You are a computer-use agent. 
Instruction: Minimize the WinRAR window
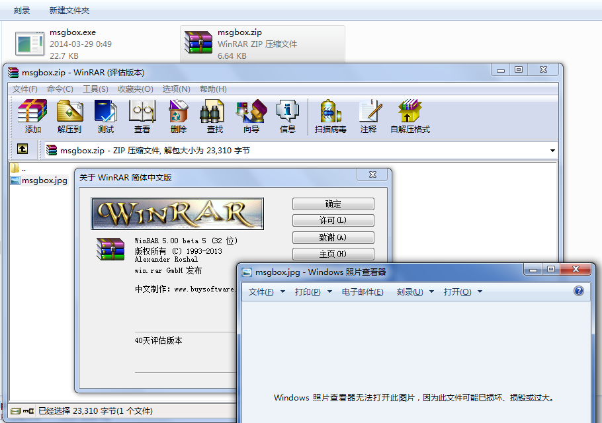click(x=501, y=70)
